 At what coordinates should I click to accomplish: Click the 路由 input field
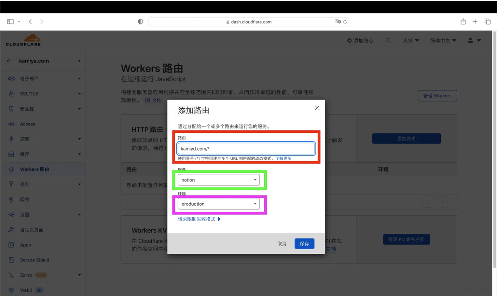[x=246, y=149]
